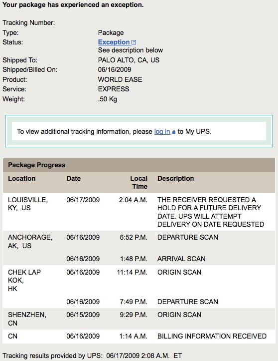Select the LOUISVILLE, KY location cell
Image resolution: width=278 pixels, height=361 pixels.
coord(28,204)
